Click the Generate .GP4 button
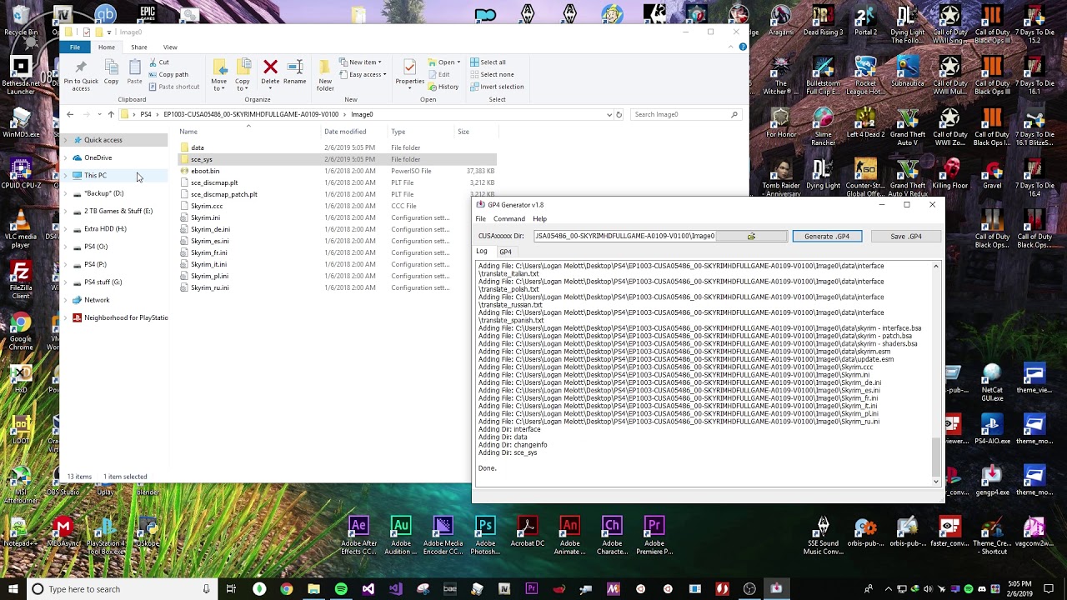Image resolution: width=1067 pixels, height=600 pixels. tap(827, 237)
